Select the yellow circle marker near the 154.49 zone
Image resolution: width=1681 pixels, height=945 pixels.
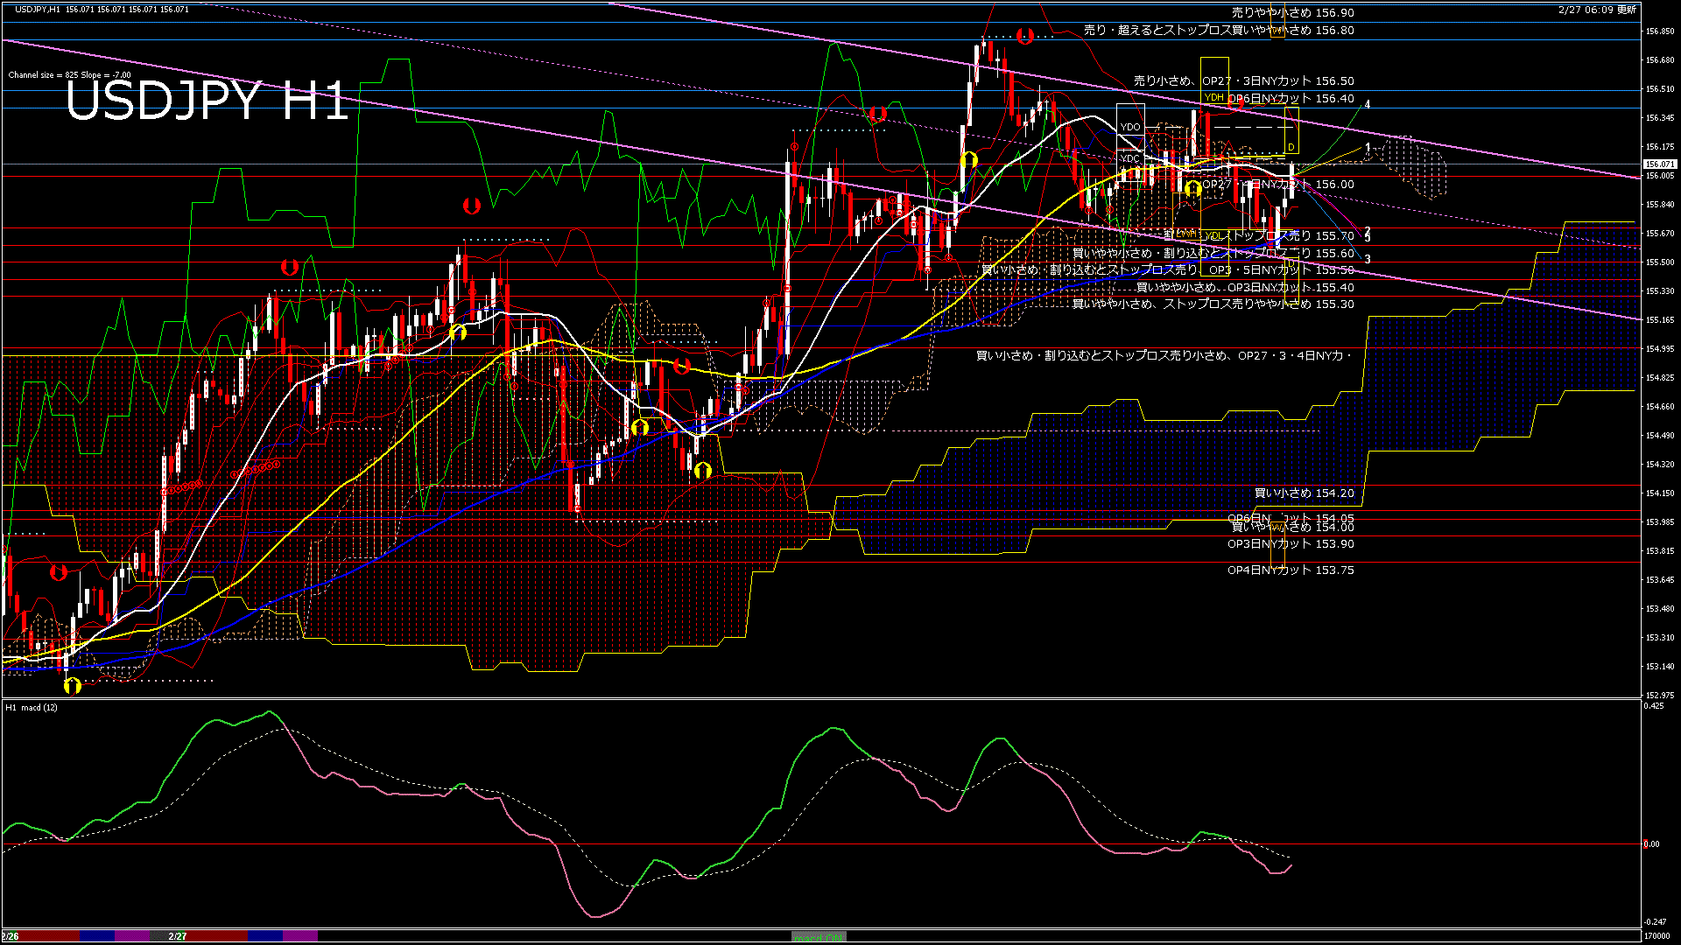tap(638, 428)
